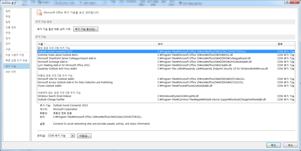Screen dimensions: 301x151
Task: Click the 이동(G)... button
Action: click(x=84, y=136)
